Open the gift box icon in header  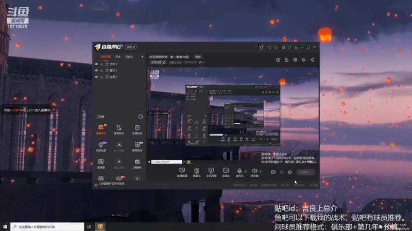[278, 60]
